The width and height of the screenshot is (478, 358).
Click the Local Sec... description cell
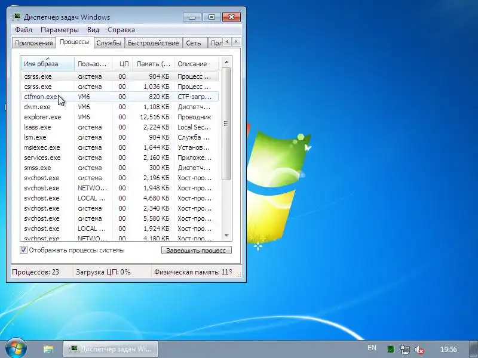[194, 127]
